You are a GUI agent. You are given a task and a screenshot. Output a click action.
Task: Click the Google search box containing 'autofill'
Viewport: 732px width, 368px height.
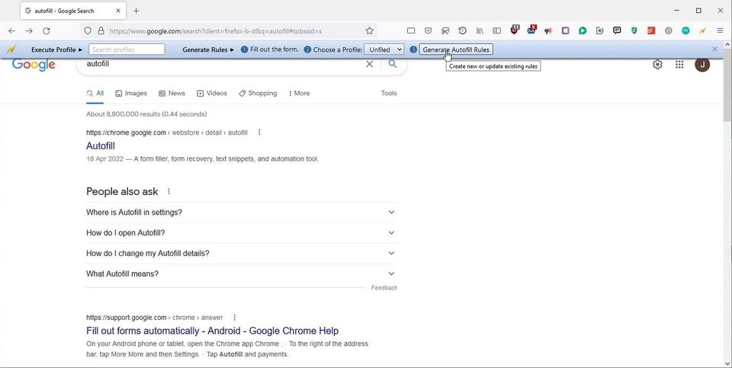coord(223,64)
